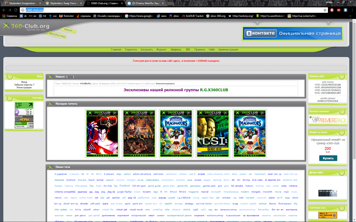Open Загрузить in site navigation
Screen dimensions: 356x222
point(146,49)
